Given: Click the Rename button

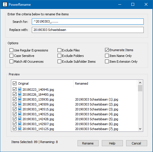Looking at the screenshot, I should [x=88, y=143].
